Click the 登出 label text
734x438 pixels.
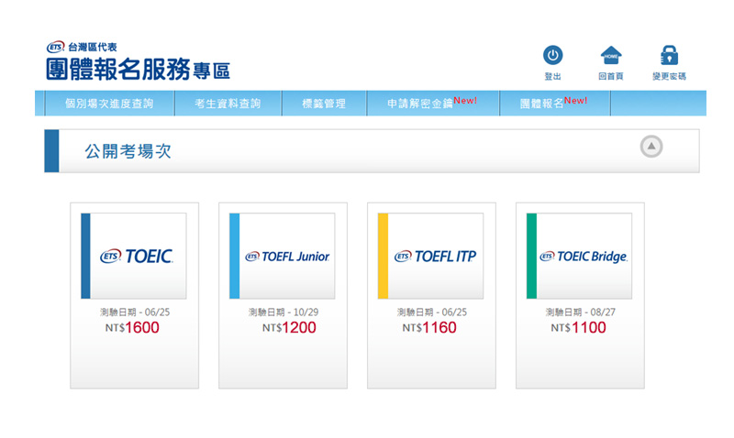click(553, 76)
